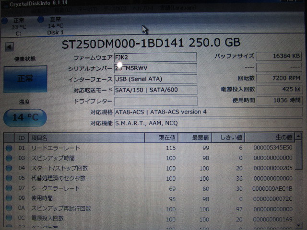The image size is (307, 230).
Task: Click the 最悪値 column header
Action: coord(195,138)
